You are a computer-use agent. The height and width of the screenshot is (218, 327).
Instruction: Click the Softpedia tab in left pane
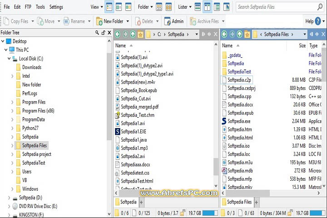126,202
